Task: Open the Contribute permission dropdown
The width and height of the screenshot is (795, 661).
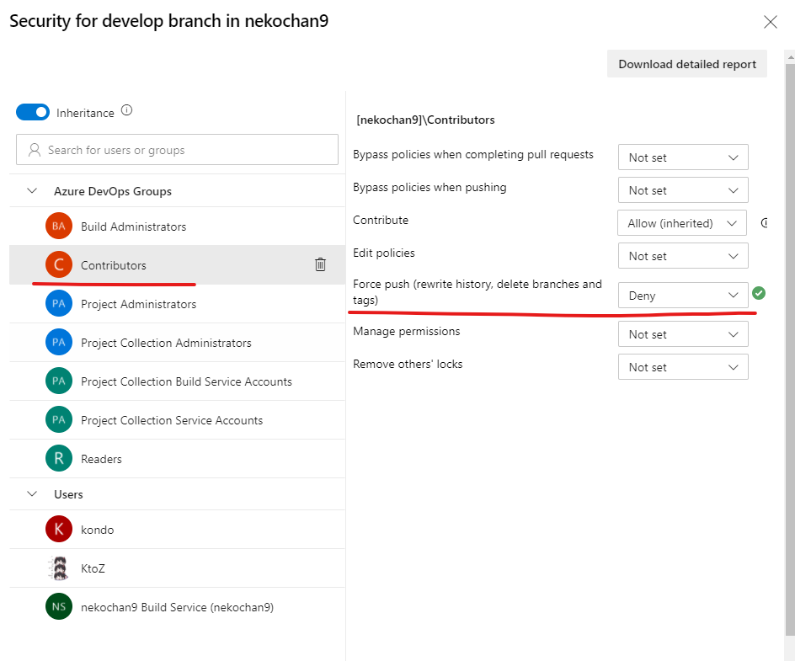Action: click(x=682, y=223)
